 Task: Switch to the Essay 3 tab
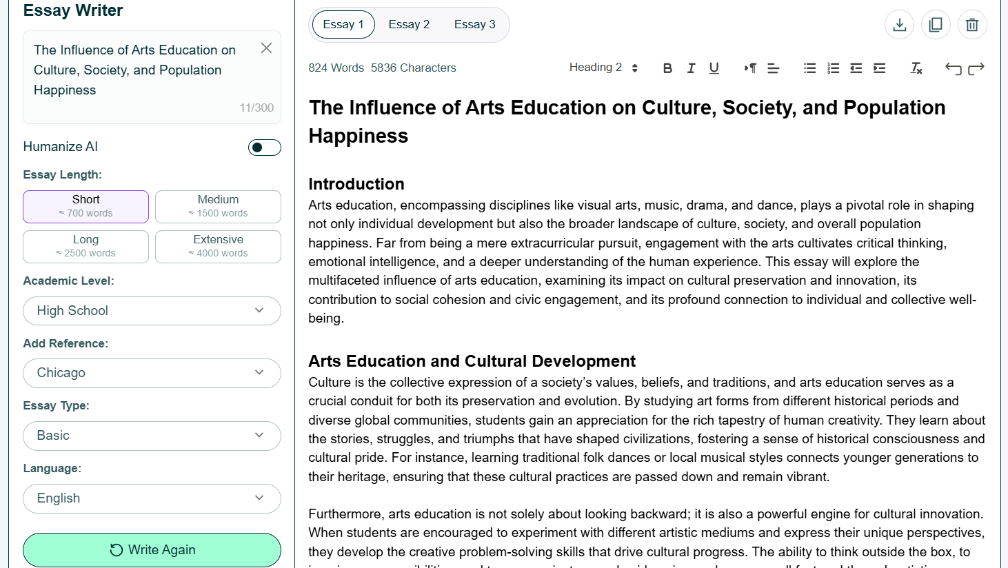(x=475, y=25)
